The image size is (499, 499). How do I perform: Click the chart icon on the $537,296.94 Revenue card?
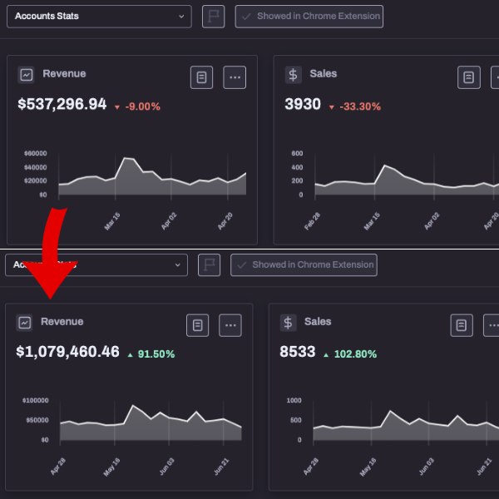[x=27, y=75]
